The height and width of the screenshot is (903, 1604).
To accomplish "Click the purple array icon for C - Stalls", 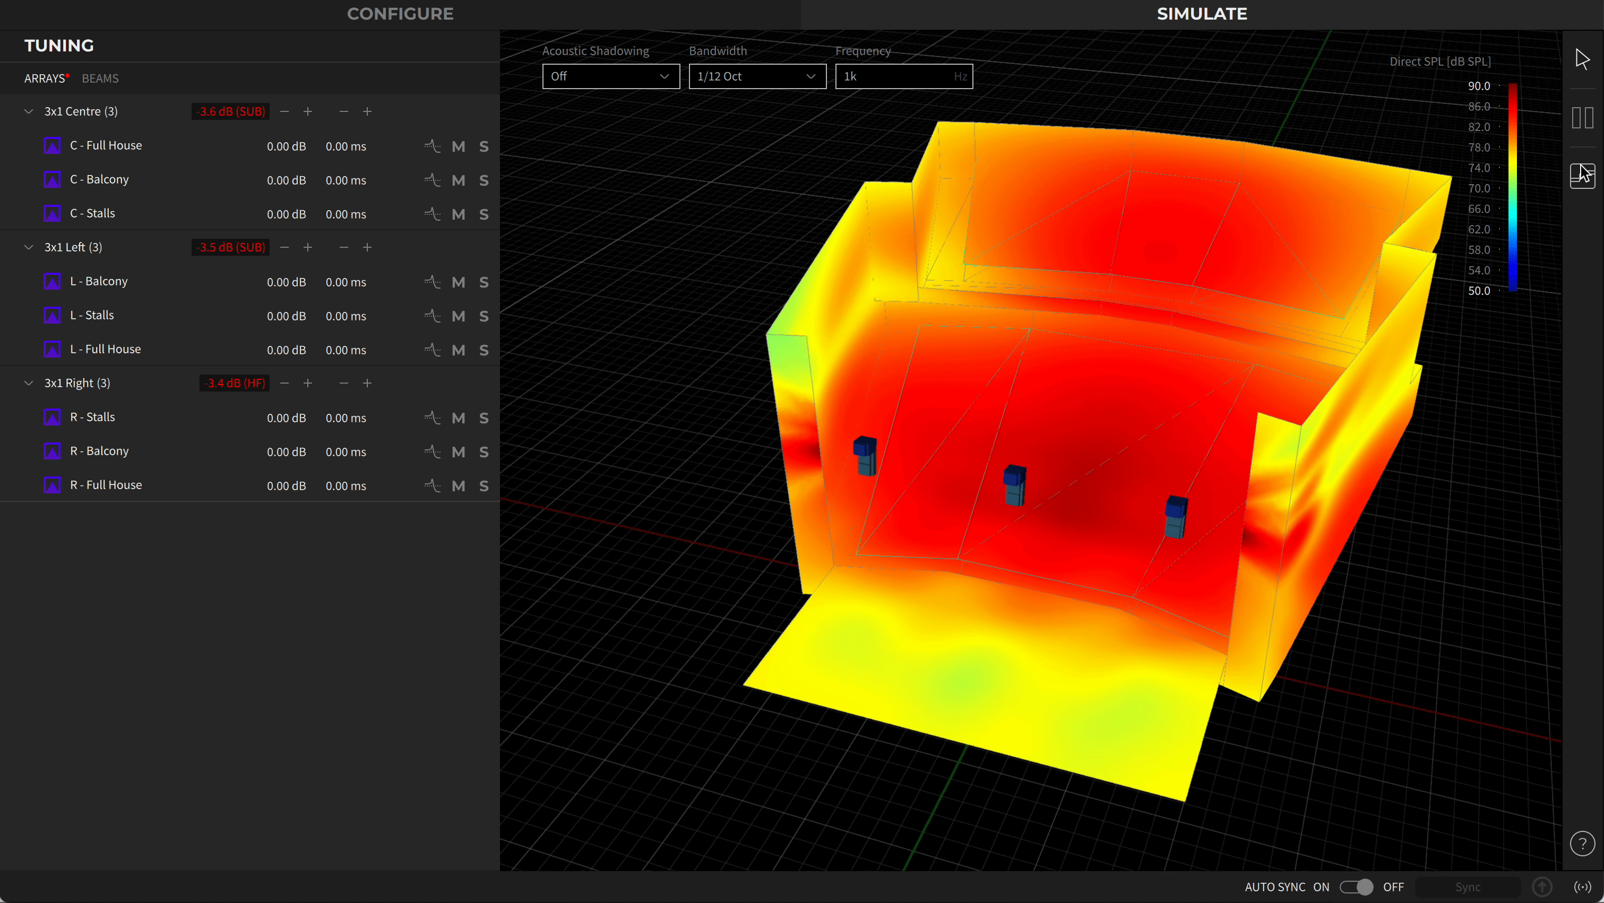I will coord(53,213).
